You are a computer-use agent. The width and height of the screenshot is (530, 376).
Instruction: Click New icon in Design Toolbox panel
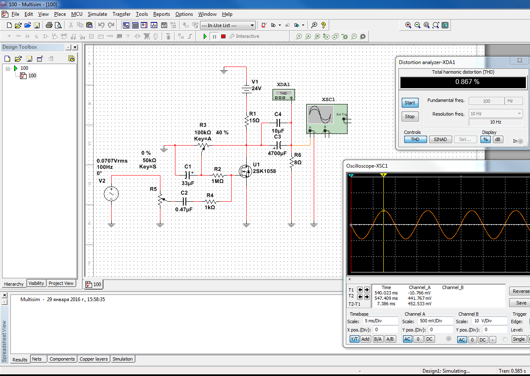[x=7, y=59]
